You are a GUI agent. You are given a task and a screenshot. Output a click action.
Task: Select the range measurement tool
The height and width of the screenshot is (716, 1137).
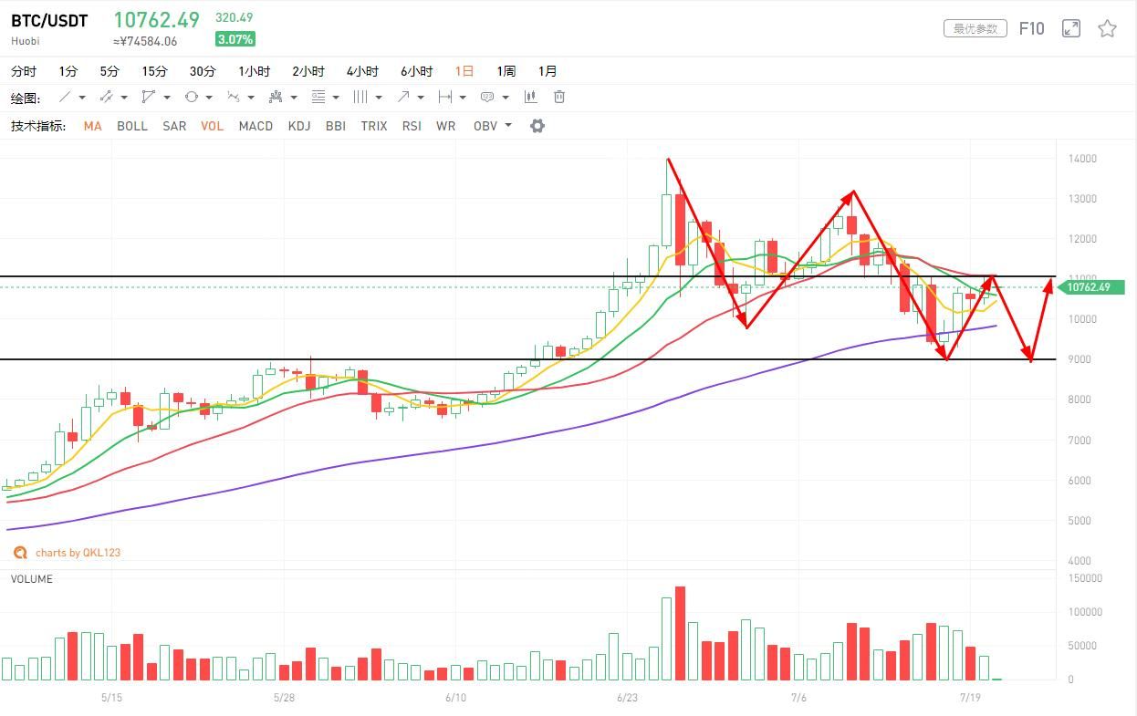(x=445, y=97)
